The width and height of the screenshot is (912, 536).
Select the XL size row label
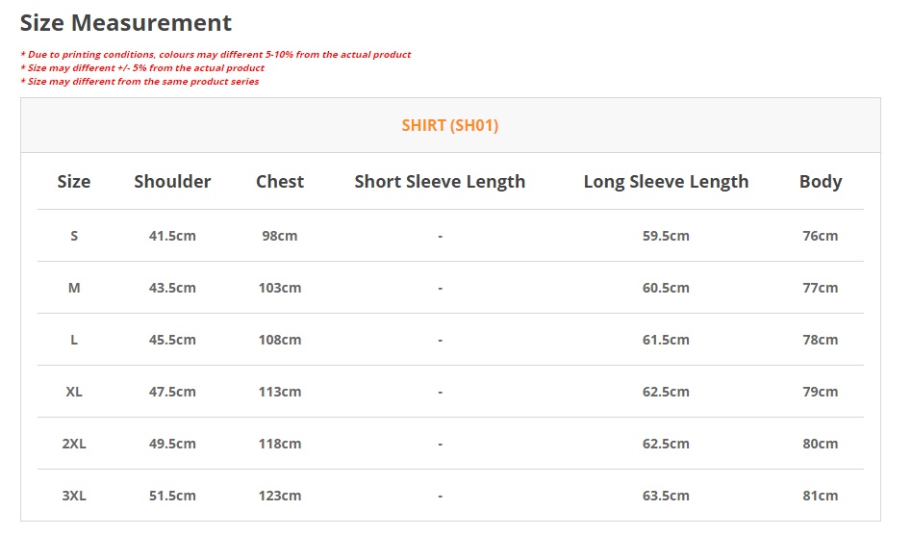pyautogui.click(x=74, y=392)
